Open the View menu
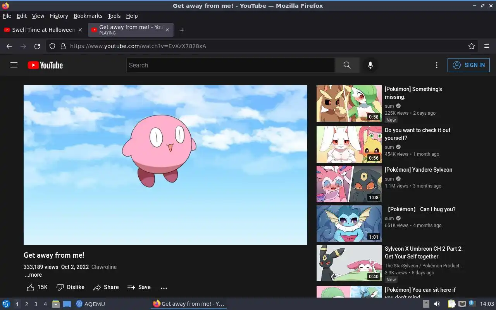Image resolution: width=496 pixels, height=310 pixels. point(38,16)
